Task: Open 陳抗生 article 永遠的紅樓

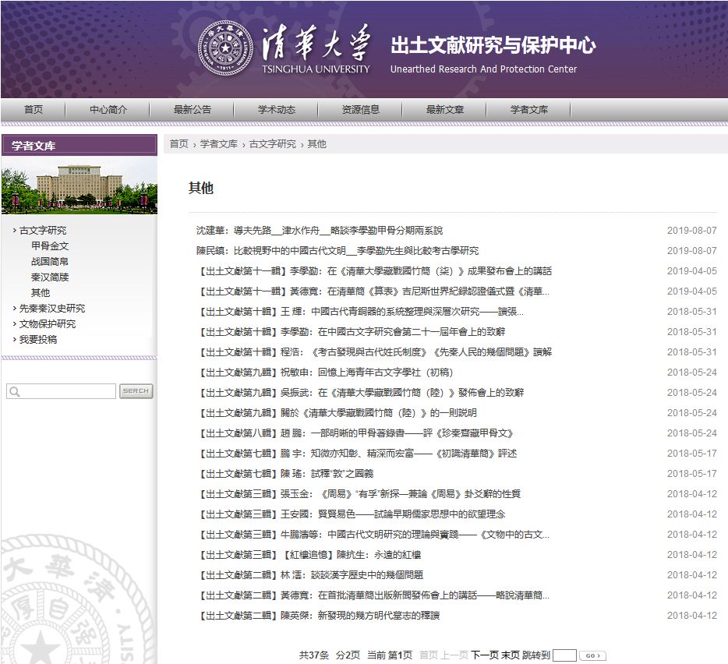Action: 309,555
